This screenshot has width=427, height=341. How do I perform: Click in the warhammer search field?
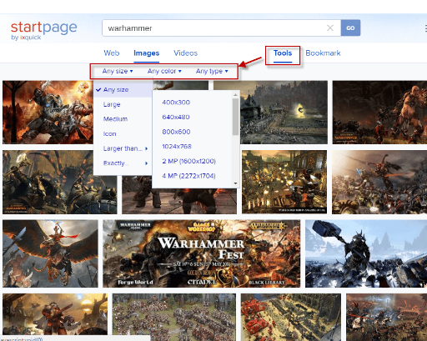[x=214, y=28]
